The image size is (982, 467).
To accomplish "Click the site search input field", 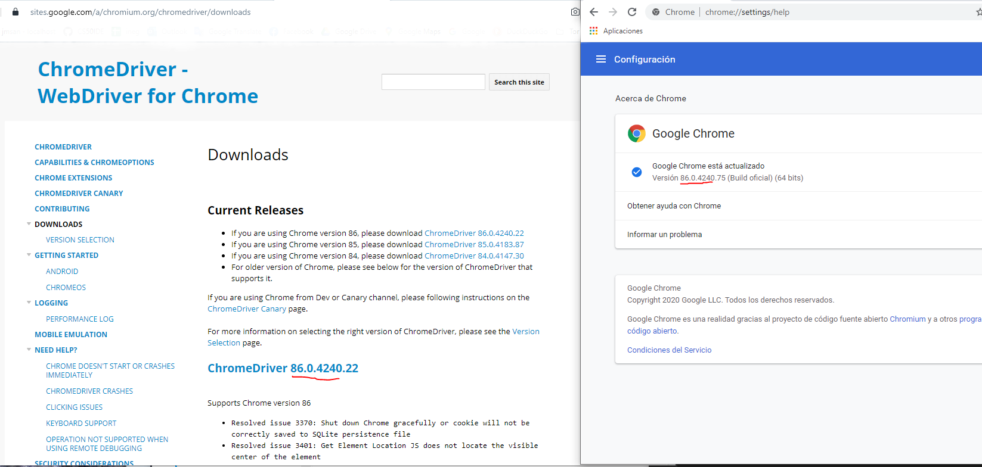I will tap(433, 82).
